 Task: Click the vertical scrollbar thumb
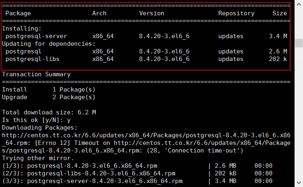tap(299, 43)
